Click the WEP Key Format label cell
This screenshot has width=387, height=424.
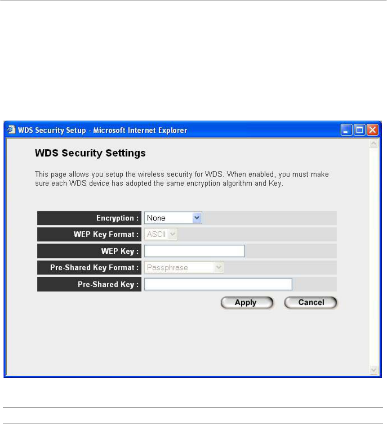point(89,234)
